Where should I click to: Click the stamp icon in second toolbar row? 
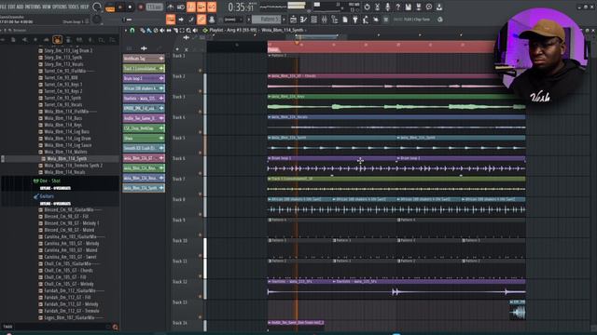(x=212, y=20)
